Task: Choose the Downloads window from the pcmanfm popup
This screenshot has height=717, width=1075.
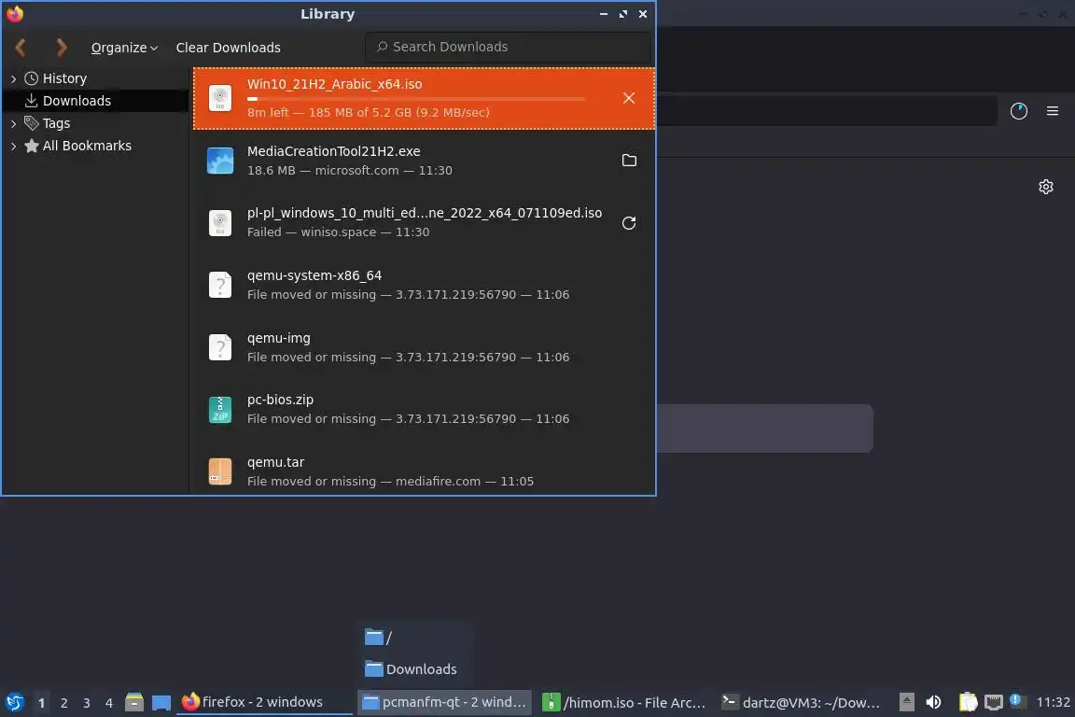Action: point(414,669)
